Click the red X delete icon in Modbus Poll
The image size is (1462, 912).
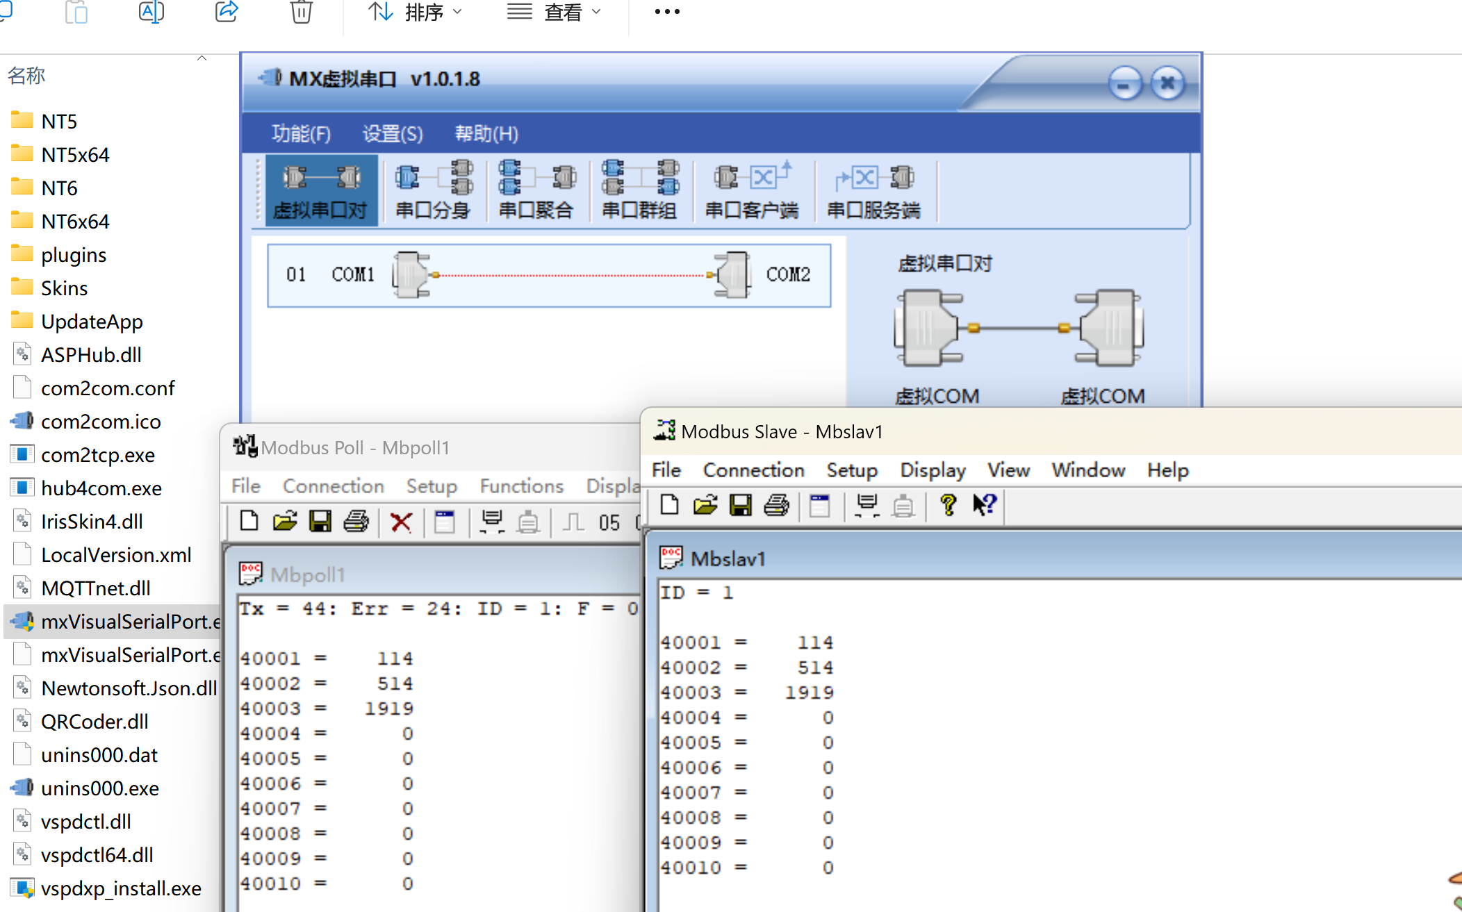[x=401, y=522]
